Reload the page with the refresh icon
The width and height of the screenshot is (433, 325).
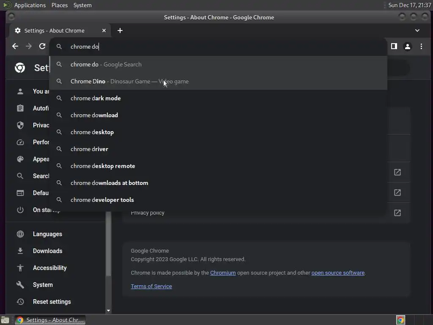(x=42, y=47)
